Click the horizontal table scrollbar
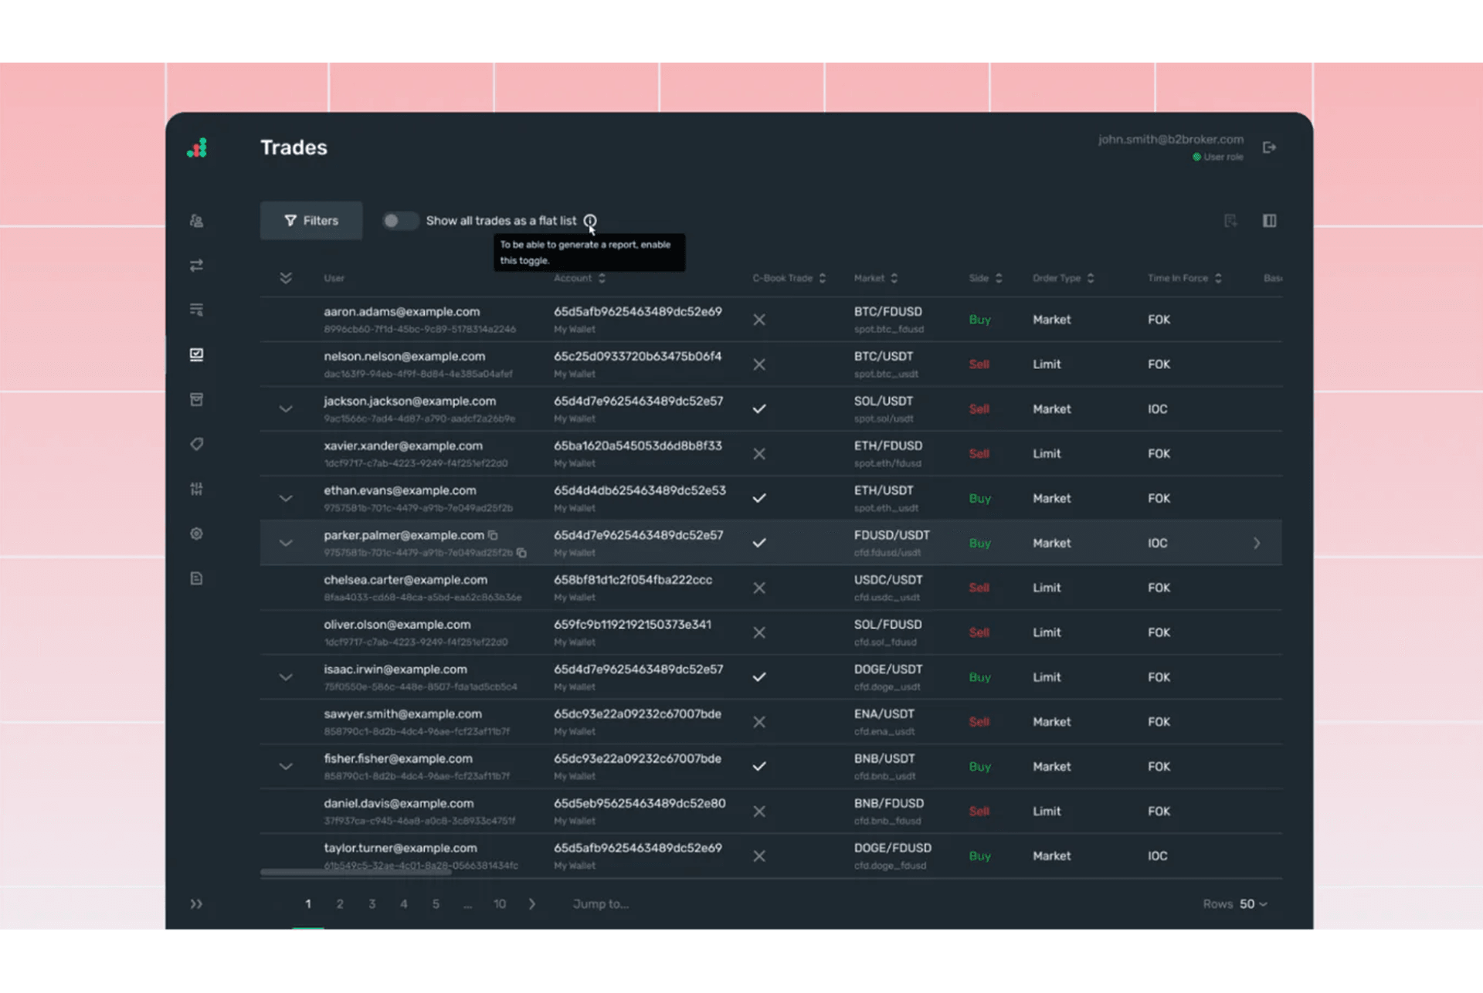 [x=355, y=873]
